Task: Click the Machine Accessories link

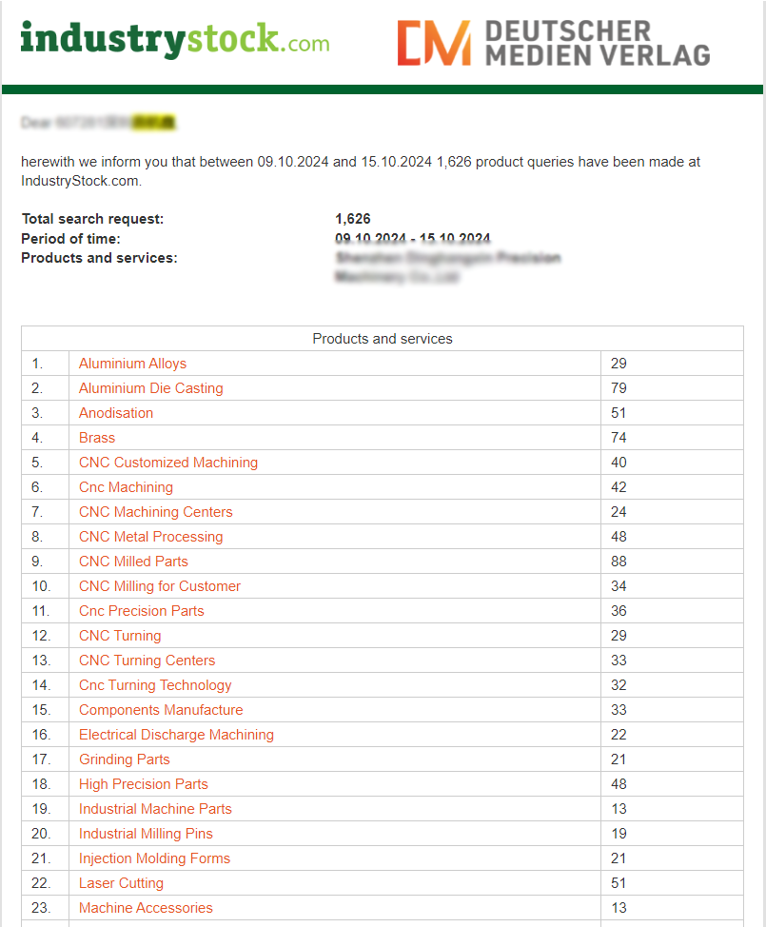Action: (146, 908)
